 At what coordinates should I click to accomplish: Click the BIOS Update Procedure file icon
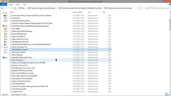11,50
